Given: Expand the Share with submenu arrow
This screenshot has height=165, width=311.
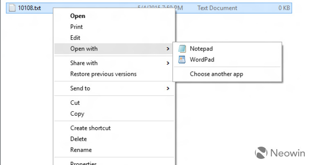Looking at the screenshot, I should (x=168, y=63).
